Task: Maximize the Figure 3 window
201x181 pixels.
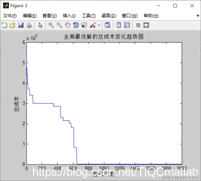Action: click(175, 6)
